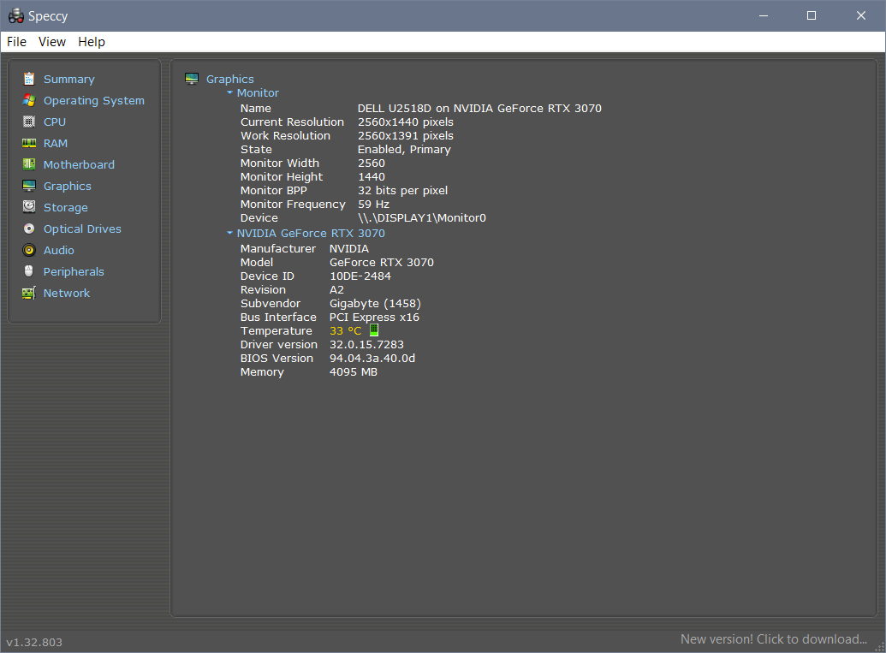Click the Model GeForce RTX 3070 value
Image resolution: width=886 pixels, height=653 pixels.
pos(382,262)
